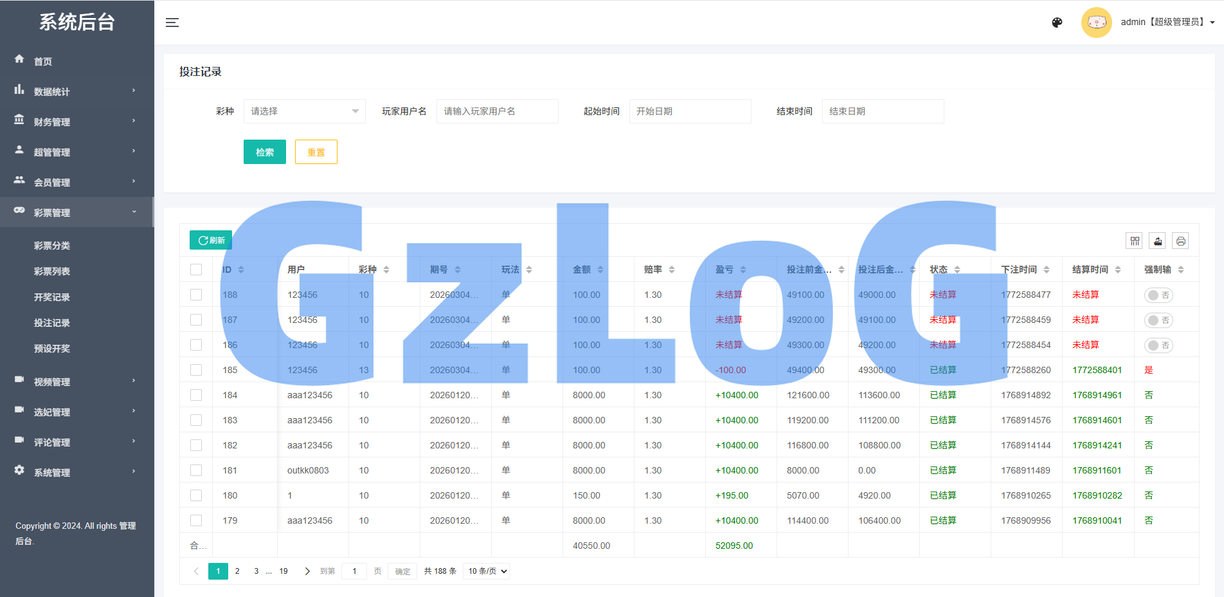Click the export data icon
The image size is (1224, 597).
1157,240
